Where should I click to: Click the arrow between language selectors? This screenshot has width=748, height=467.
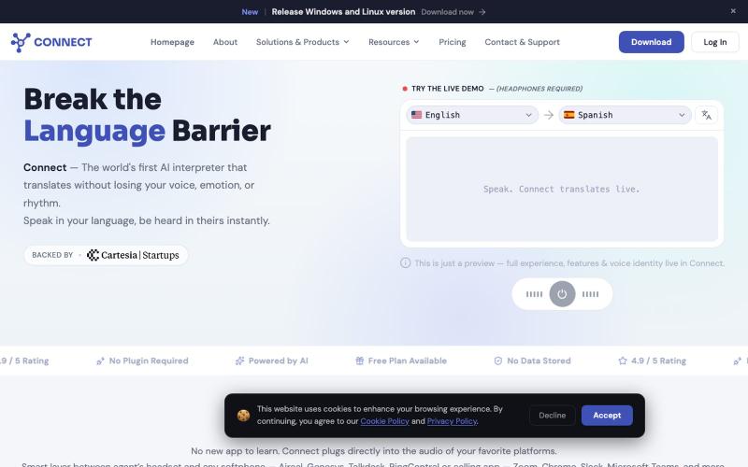pos(549,115)
